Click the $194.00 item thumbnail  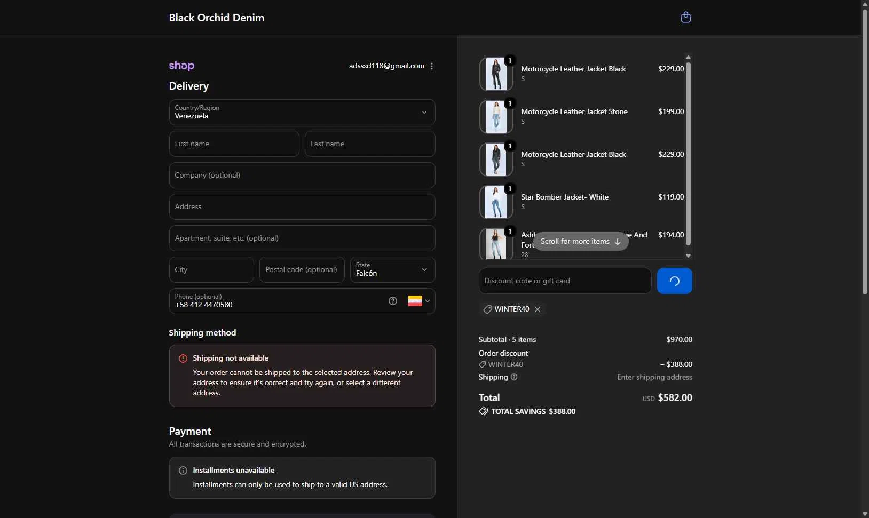(x=496, y=244)
